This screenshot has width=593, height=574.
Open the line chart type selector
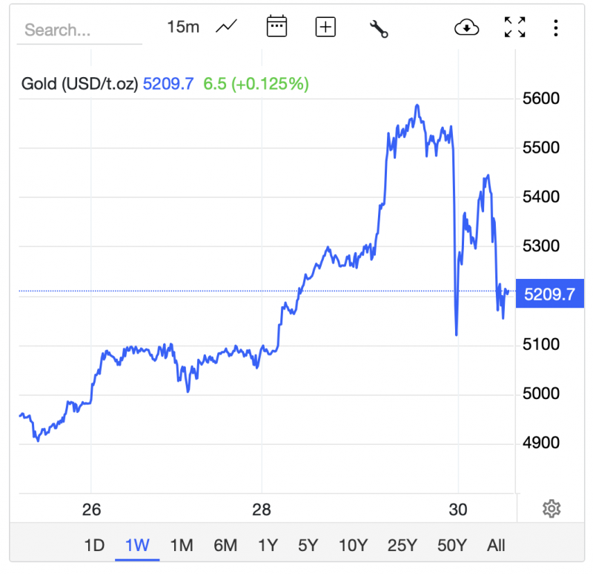(x=226, y=27)
